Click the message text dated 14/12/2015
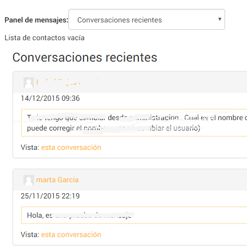 pyautogui.click(x=134, y=123)
